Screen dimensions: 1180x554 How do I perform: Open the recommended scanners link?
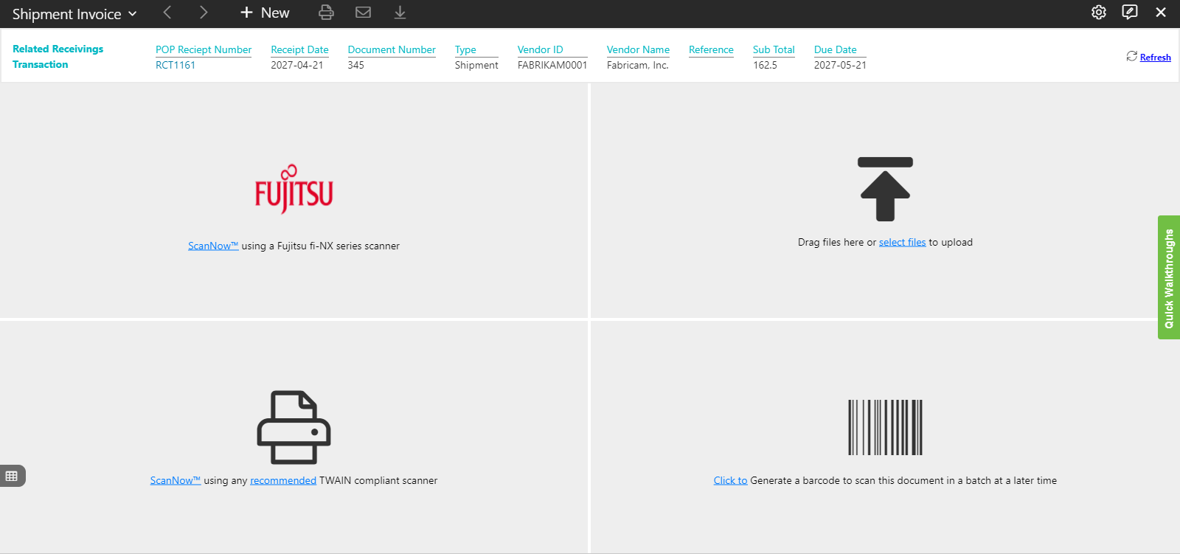click(x=283, y=480)
